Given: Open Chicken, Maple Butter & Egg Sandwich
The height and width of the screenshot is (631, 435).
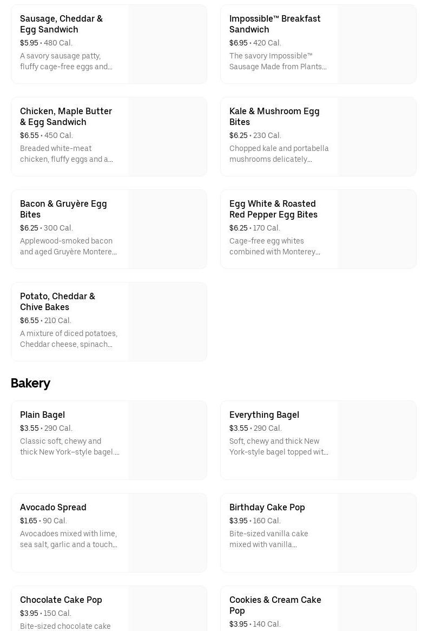Looking at the screenshot, I should click(x=66, y=116).
